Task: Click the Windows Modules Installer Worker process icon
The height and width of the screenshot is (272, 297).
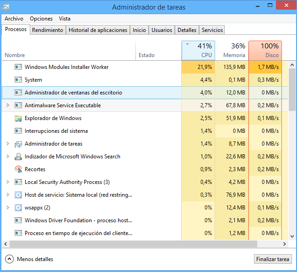Action: 18,67
